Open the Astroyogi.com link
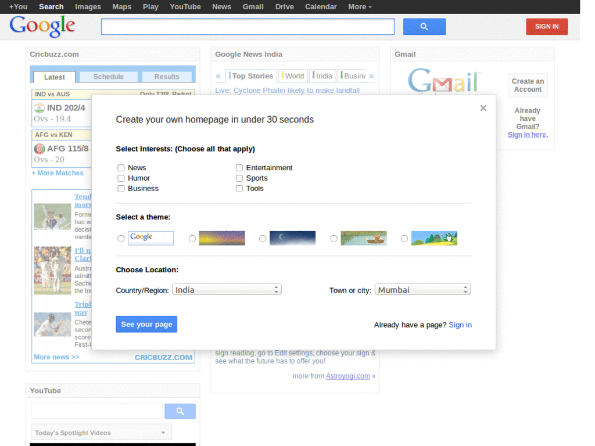The height and width of the screenshot is (446, 595). [347, 376]
